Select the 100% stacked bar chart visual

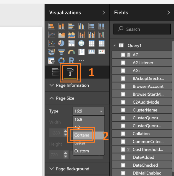91,26
